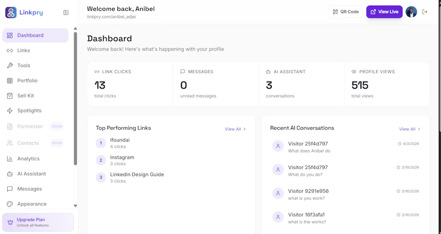Go to Messages in the sidebar
Screen dimensions: 441x234
(x=35, y=189)
